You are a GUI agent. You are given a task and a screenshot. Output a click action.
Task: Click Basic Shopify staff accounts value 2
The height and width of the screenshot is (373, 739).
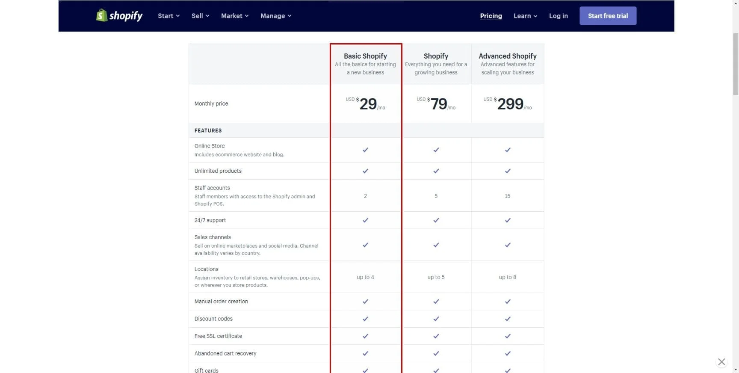(365, 196)
